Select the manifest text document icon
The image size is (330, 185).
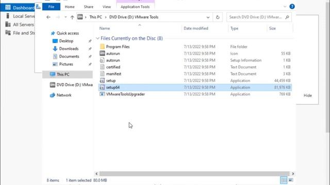click(102, 73)
